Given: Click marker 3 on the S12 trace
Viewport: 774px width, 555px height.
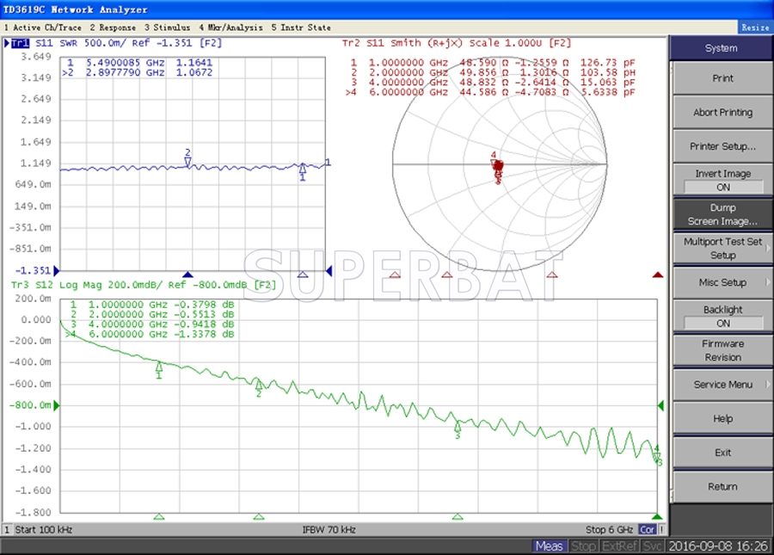Looking at the screenshot, I should (x=458, y=429).
